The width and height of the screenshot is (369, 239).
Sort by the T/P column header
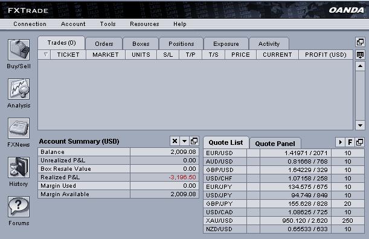tap(190, 54)
